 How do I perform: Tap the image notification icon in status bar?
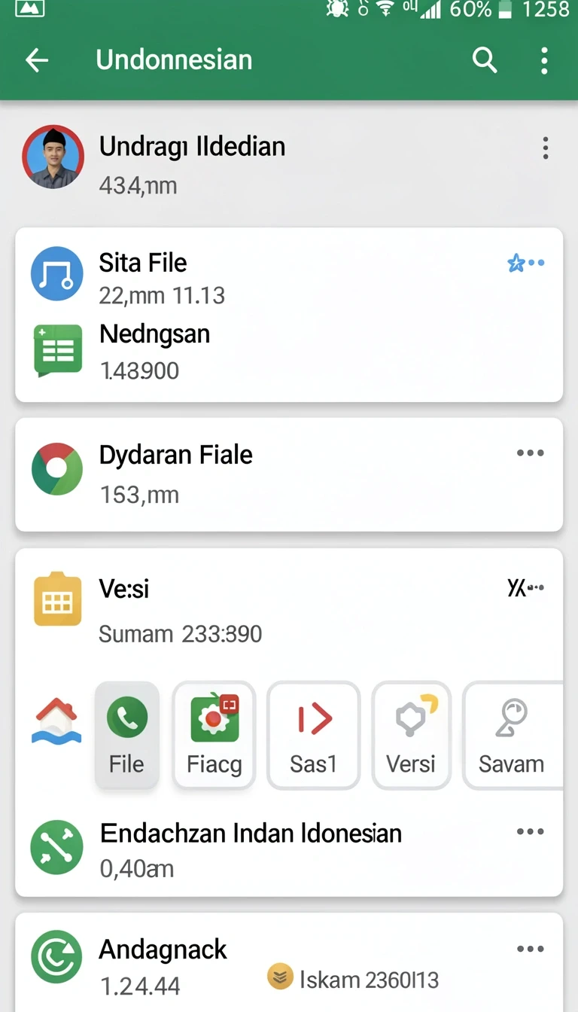coord(30,8)
